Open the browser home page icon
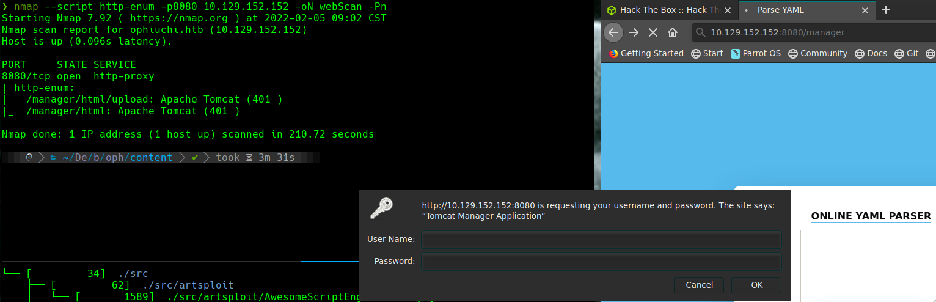 (673, 32)
